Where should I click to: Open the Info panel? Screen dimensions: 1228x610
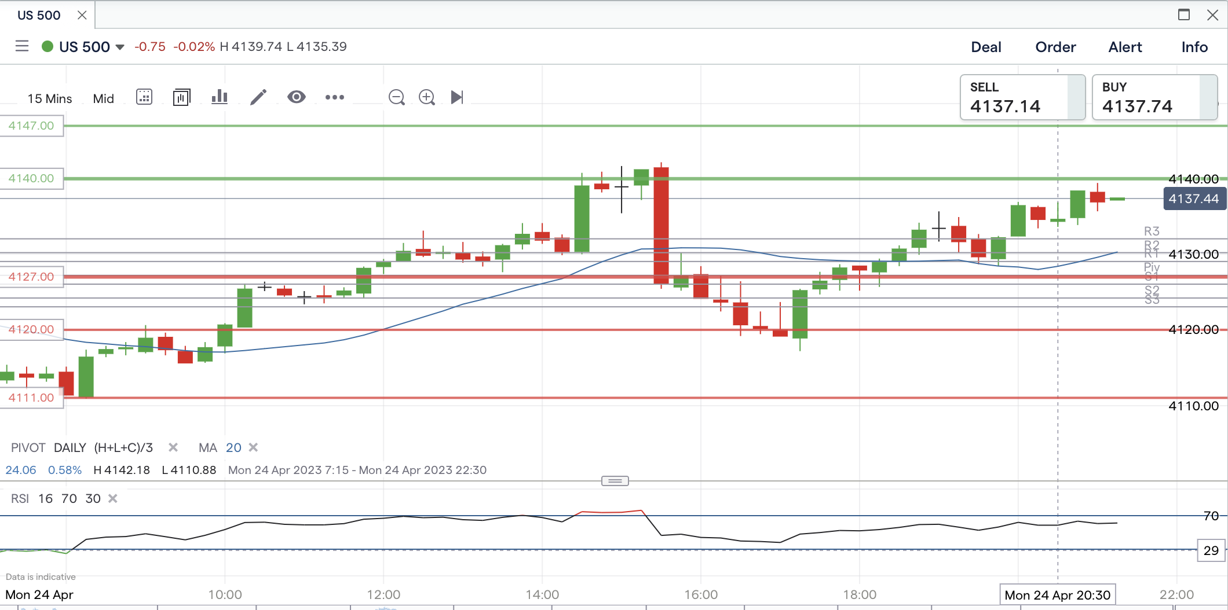click(x=1194, y=47)
